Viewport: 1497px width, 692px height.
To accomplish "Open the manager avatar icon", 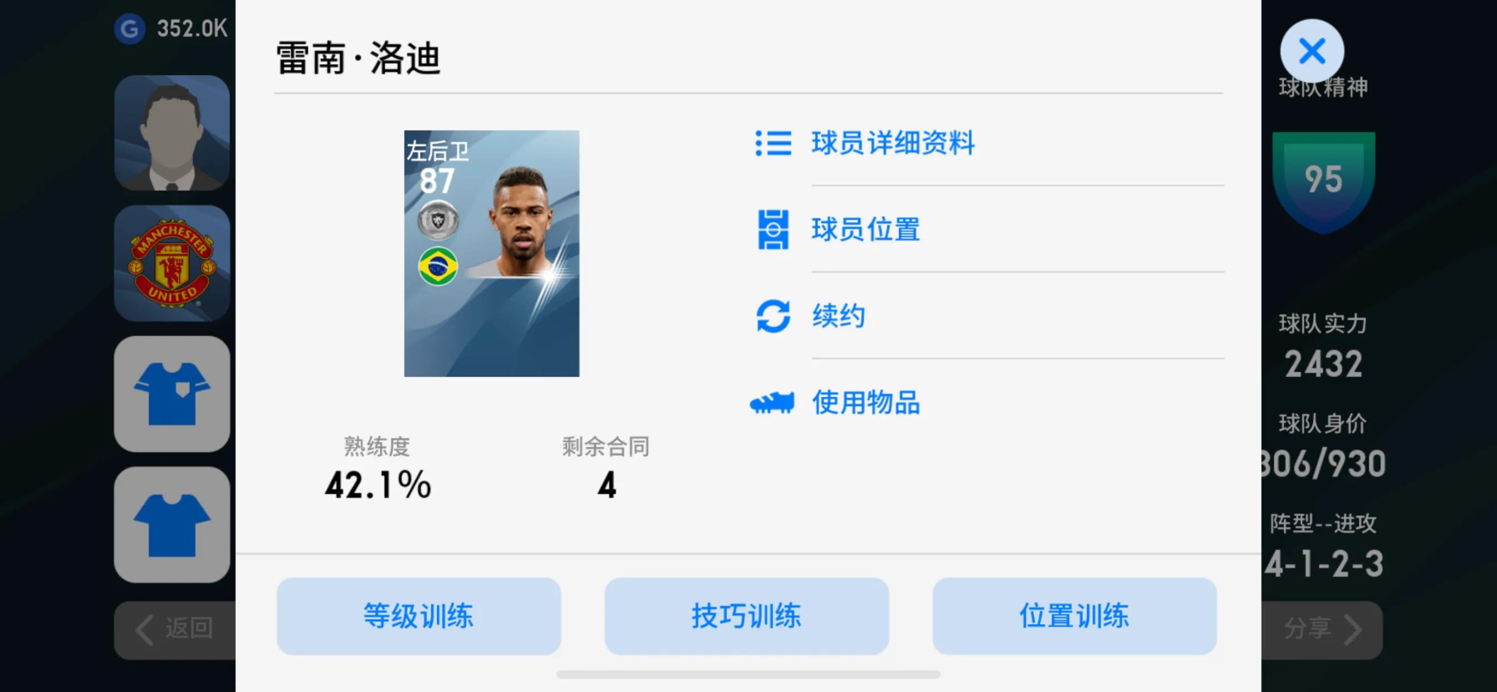I will [172, 133].
